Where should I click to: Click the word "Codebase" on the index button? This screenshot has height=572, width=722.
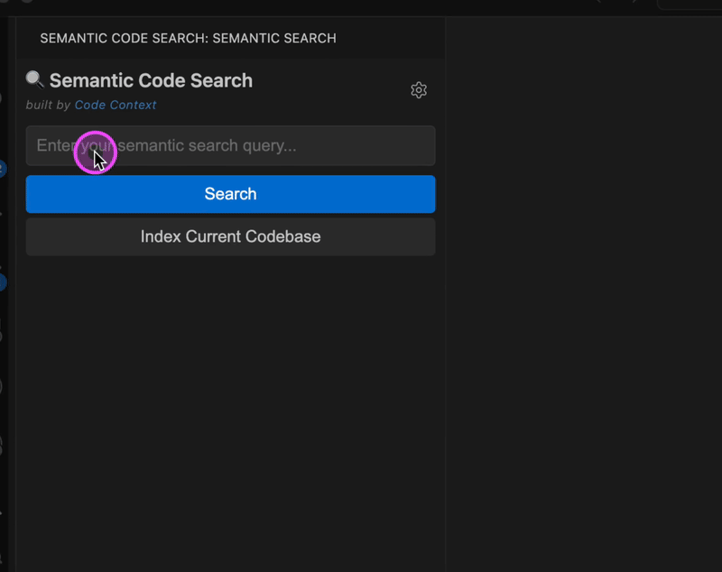click(x=284, y=237)
